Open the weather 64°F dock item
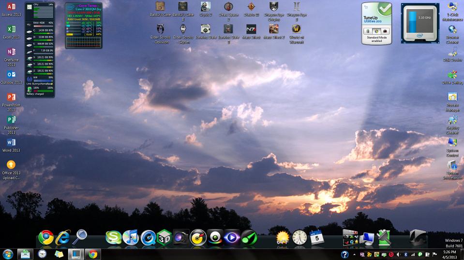 282,238
